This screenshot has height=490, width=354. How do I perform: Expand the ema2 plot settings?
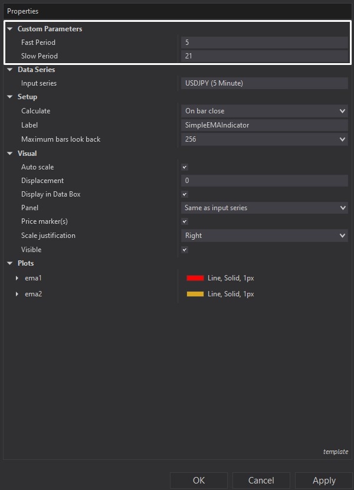coord(16,294)
